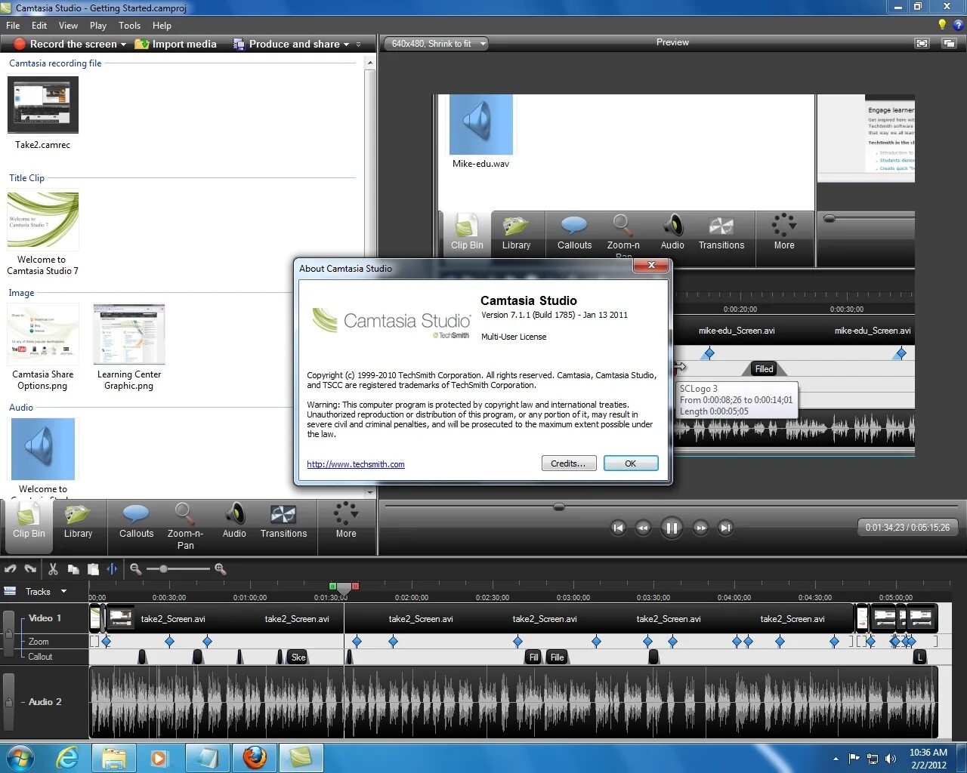Open Windows Explorer folder from taskbar
The height and width of the screenshot is (773, 967).
point(114,758)
